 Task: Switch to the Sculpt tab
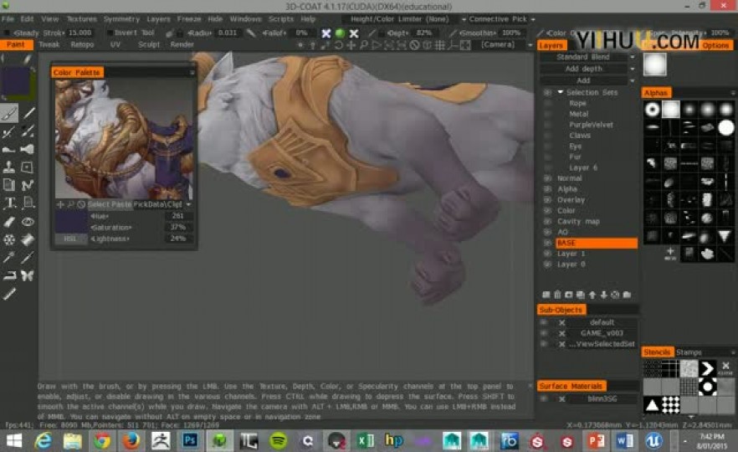point(149,44)
